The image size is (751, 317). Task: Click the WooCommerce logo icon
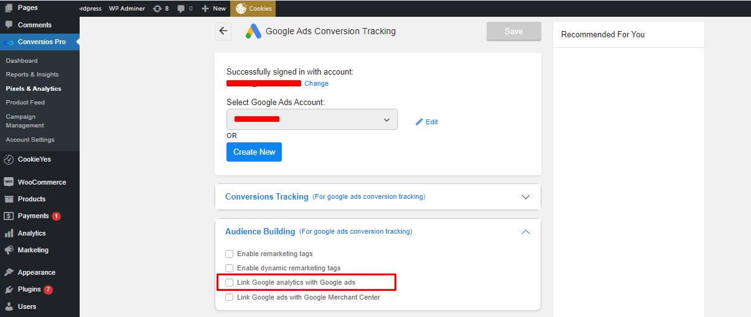9,182
